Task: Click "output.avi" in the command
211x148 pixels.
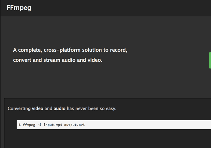Action: [x=74, y=124]
